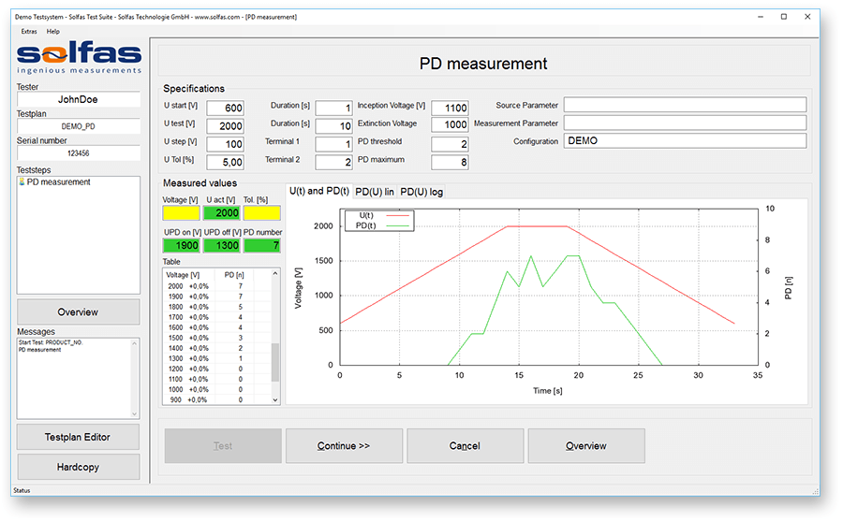Click the Terminal 1 field

pos(333,144)
